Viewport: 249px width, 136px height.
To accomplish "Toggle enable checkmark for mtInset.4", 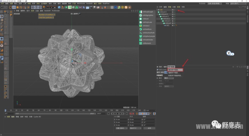I will (175, 14).
